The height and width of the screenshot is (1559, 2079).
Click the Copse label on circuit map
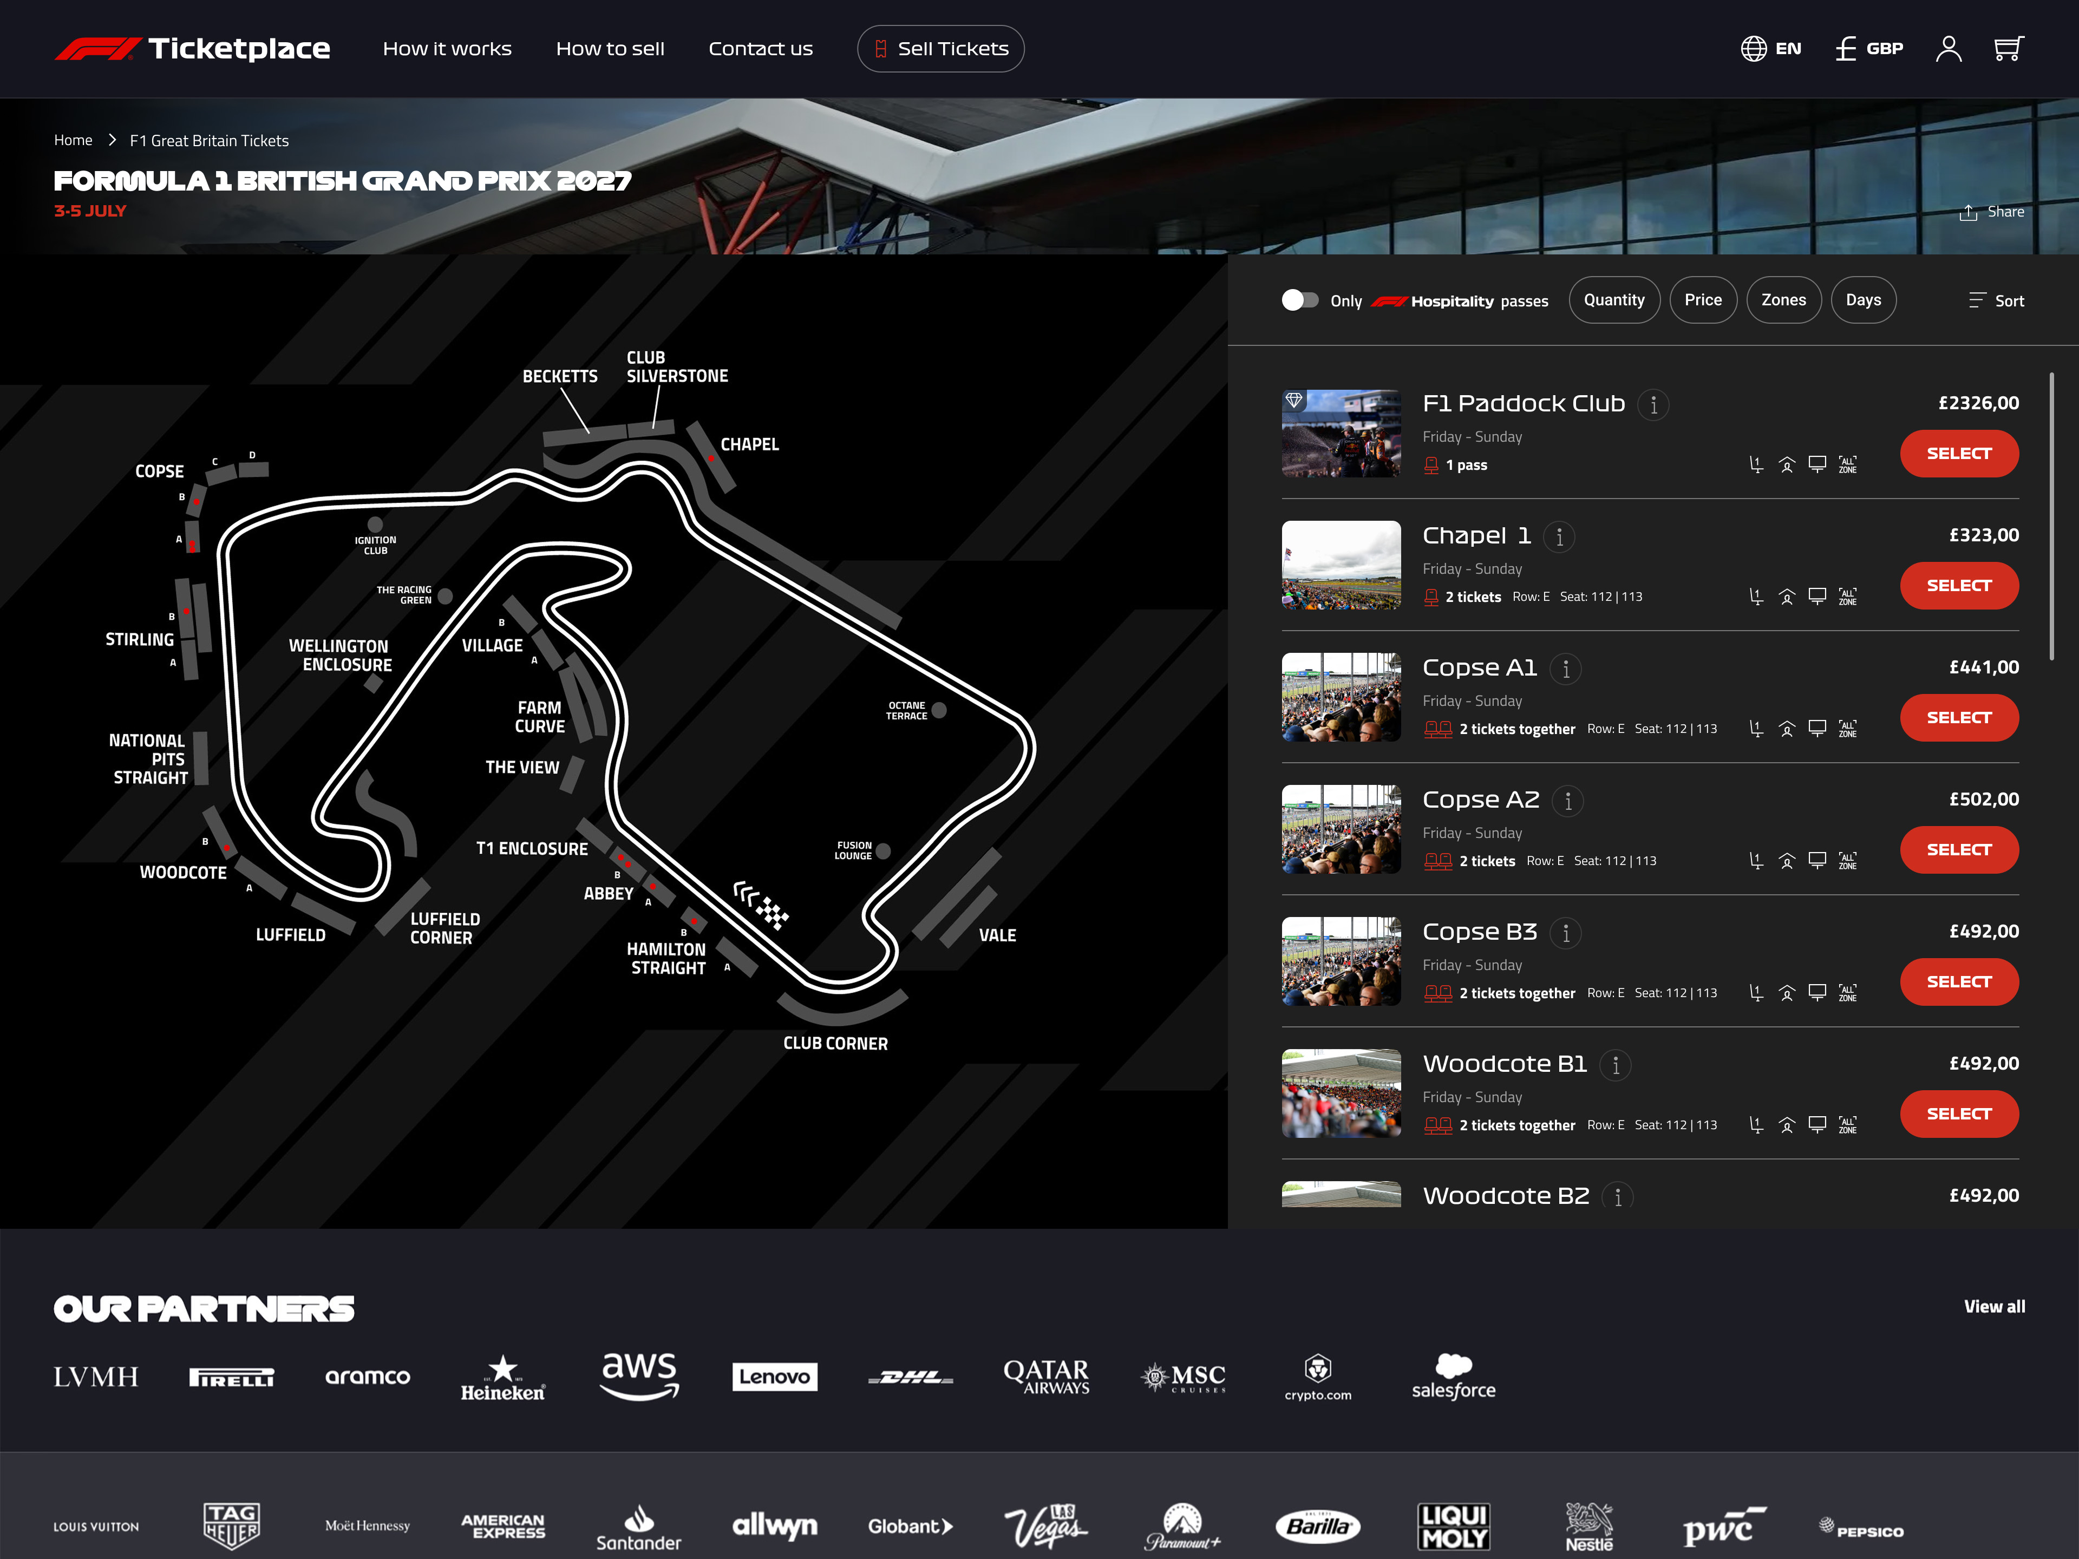click(159, 471)
